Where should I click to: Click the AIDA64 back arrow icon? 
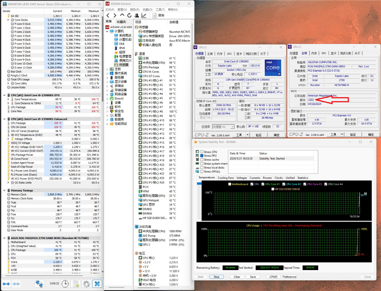point(108,15)
